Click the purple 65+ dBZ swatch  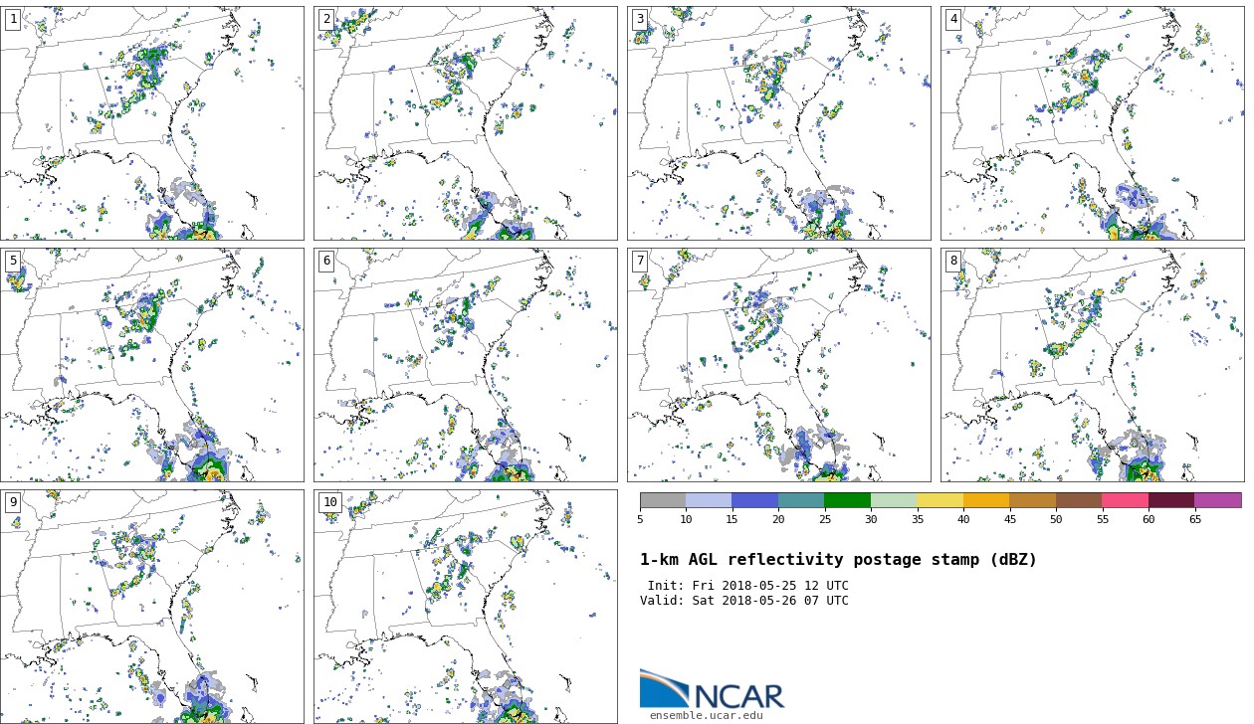coord(1218,500)
